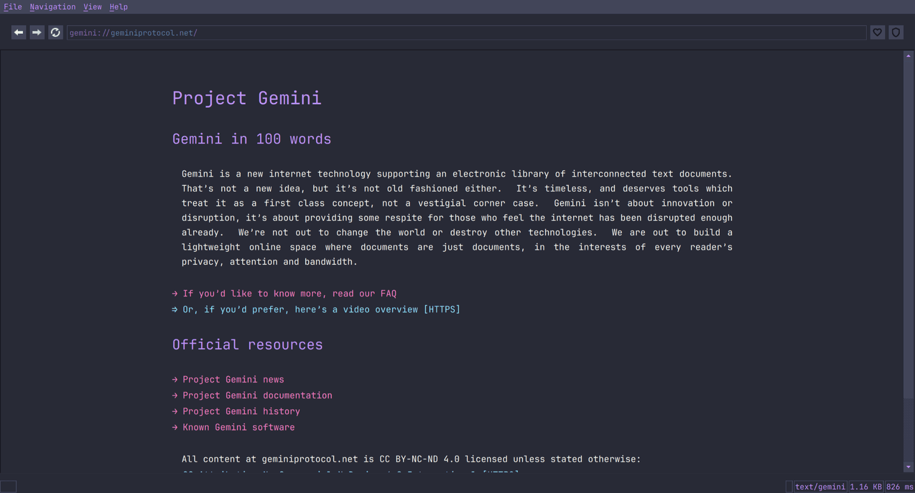Open the Navigation menu
This screenshot has width=915, height=493.
click(x=53, y=7)
